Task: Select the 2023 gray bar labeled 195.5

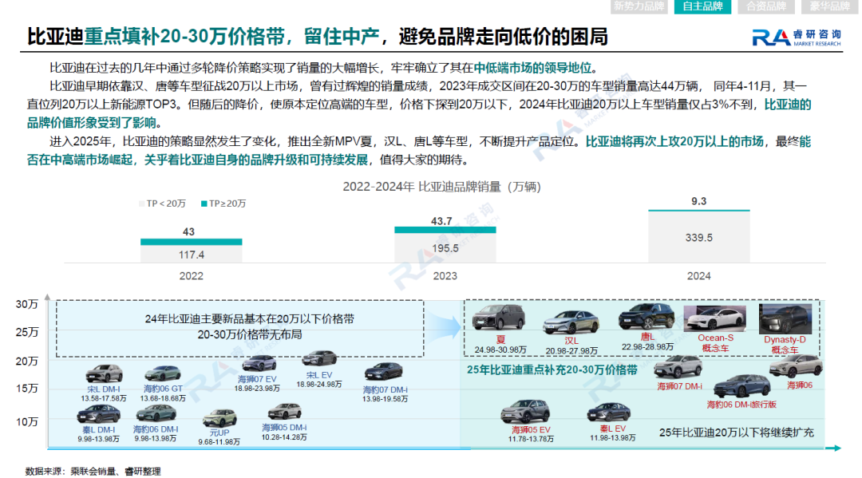Action: pos(445,248)
